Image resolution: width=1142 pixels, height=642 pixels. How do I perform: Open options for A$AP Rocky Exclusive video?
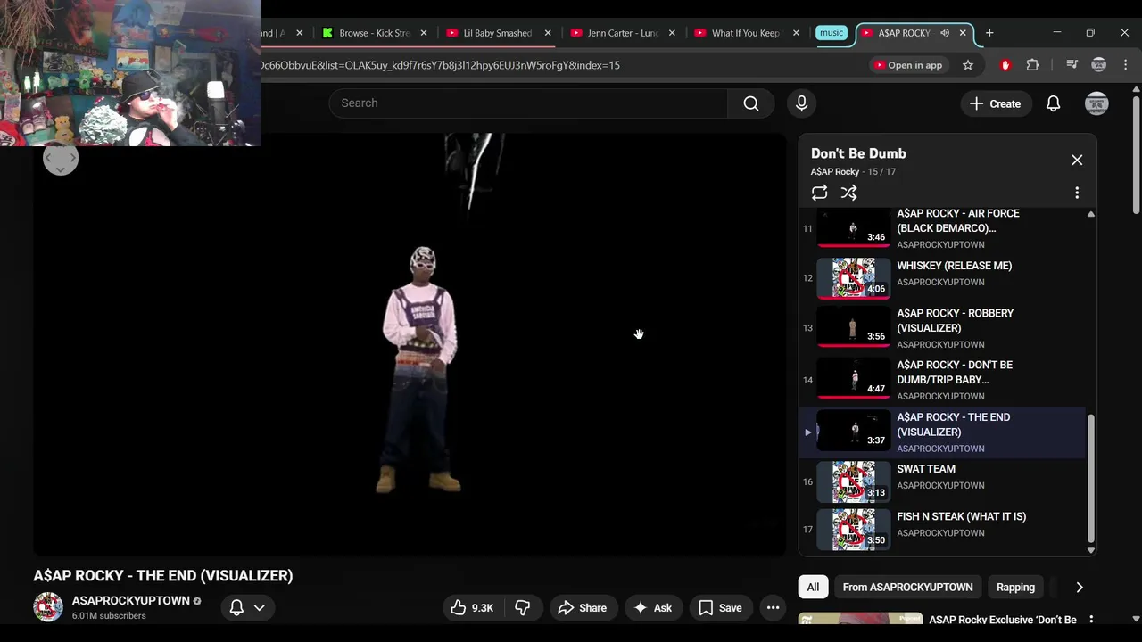pos(1090,620)
